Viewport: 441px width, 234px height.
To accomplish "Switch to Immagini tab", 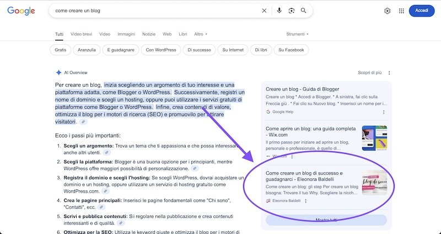I will coord(126,34).
